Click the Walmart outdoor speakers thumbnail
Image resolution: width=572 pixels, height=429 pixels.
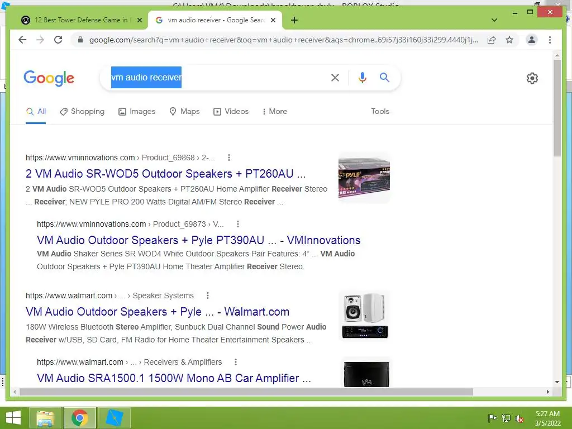tap(364, 316)
